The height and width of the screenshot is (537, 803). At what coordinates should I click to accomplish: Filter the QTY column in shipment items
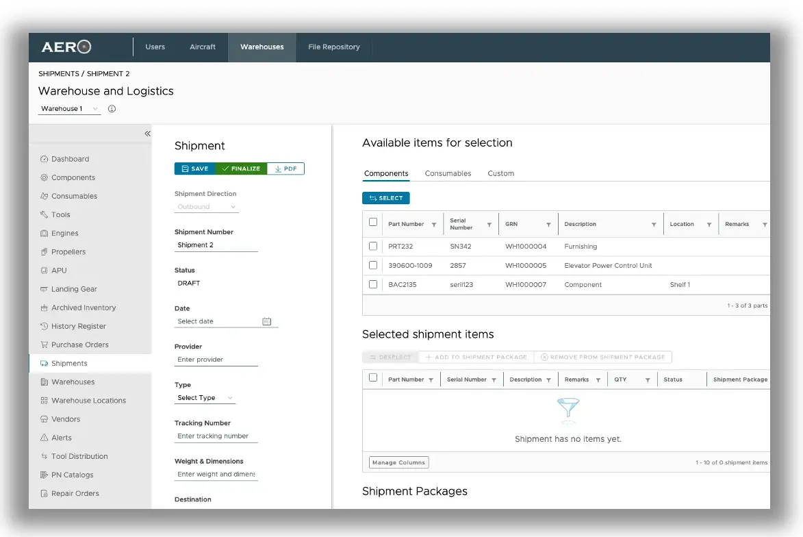[x=647, y=379]
